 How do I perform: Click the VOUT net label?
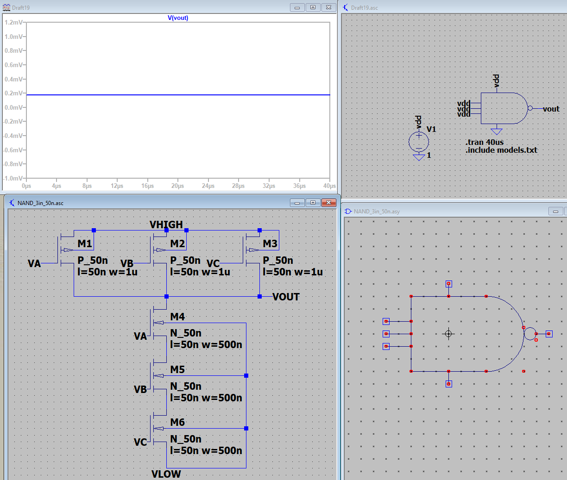(x=286, y=297)
